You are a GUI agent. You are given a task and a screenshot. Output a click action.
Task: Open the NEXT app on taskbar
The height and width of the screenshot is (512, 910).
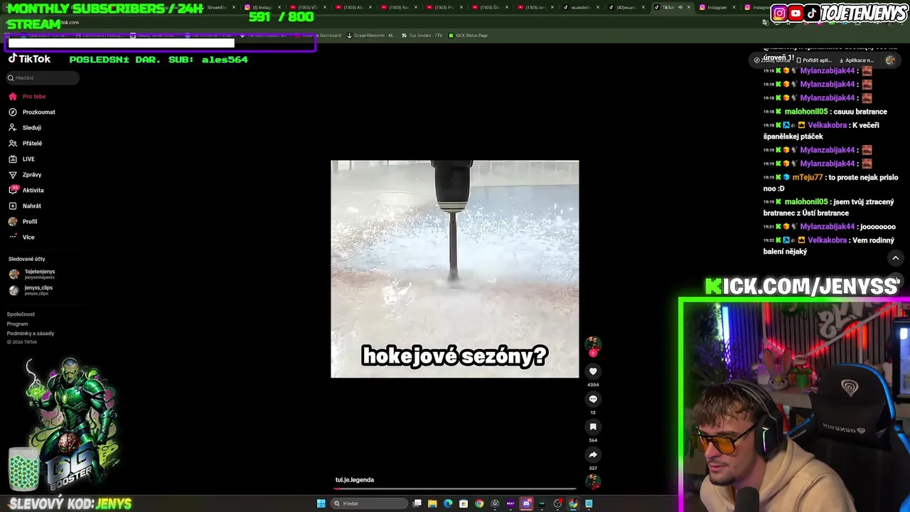510,503
